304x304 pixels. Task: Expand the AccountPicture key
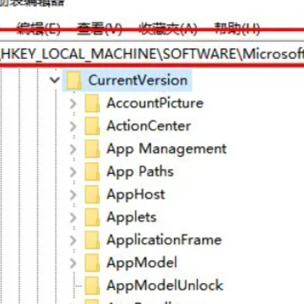coord(73,103)
